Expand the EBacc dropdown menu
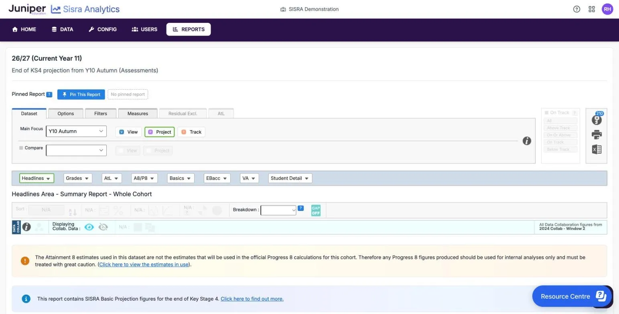 tap(217, 178)
